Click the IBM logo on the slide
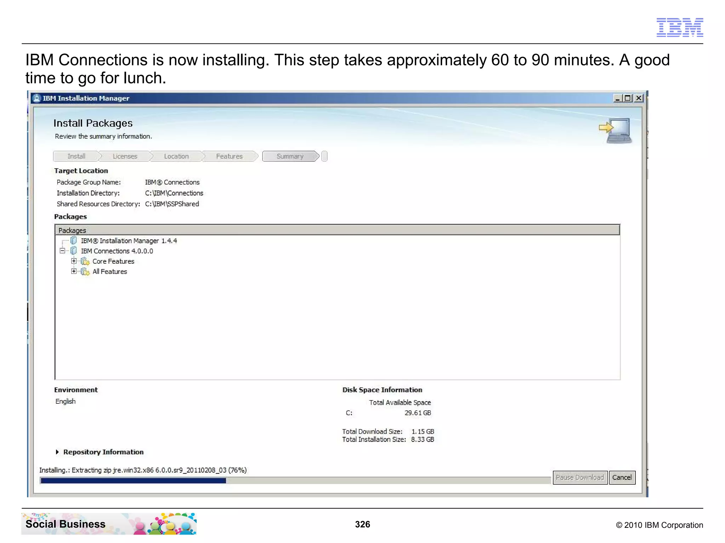This screenshot has width=725, height=543. pos(680,27)
